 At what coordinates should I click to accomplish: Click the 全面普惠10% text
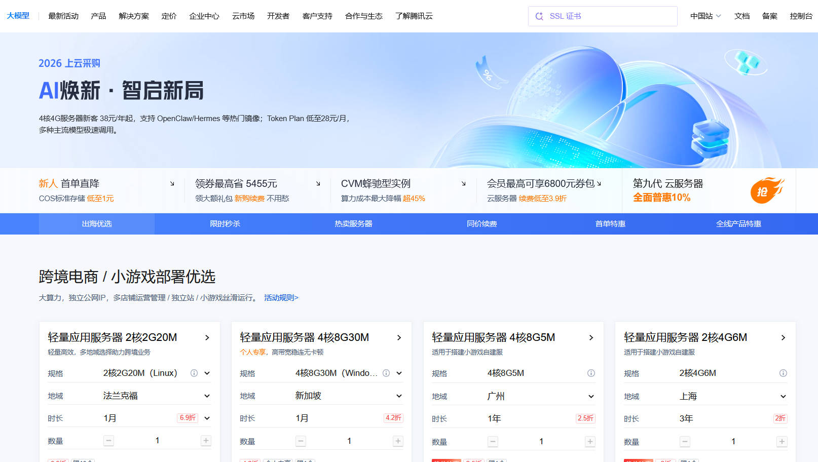(x=661, y=198)
